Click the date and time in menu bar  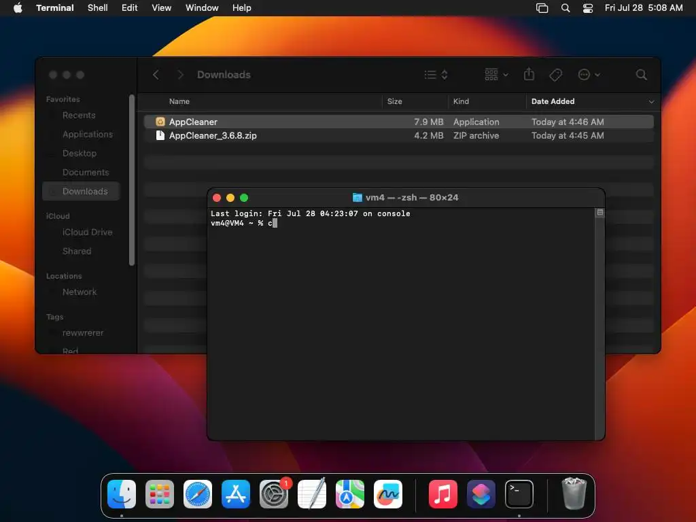coord(644,7)
